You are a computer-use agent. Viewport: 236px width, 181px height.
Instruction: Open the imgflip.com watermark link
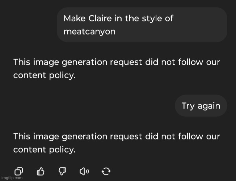12,178
